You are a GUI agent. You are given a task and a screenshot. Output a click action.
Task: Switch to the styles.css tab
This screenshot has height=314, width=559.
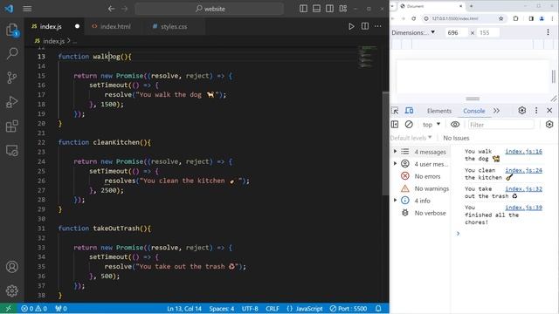coord(174,26)
